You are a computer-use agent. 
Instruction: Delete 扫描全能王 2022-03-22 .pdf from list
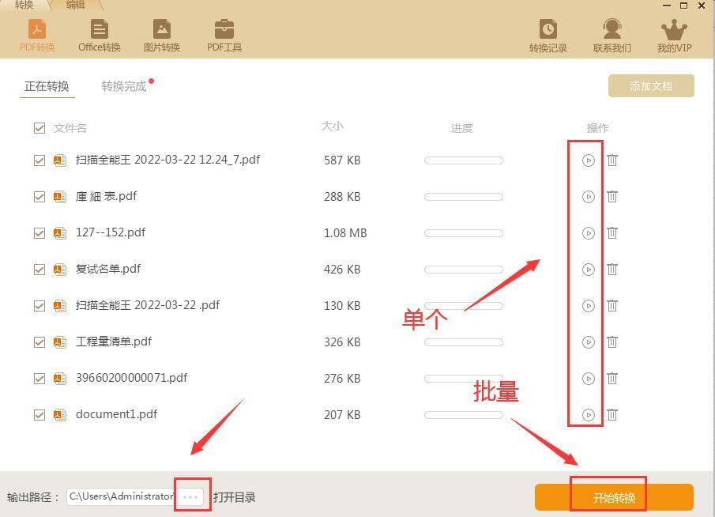point(612,306)
